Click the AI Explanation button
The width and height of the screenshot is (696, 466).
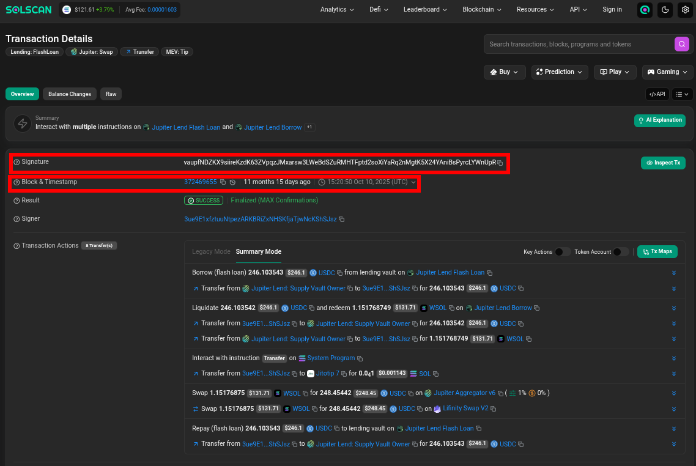(659, 120)
